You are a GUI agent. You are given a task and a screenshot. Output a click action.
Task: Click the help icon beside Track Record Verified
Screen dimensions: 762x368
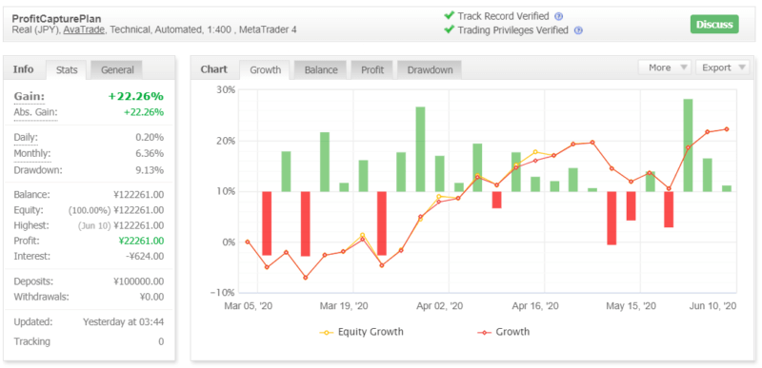coord(558,16)
